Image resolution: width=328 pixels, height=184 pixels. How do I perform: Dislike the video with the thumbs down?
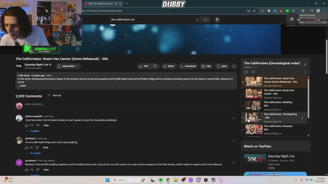click(155, 66)
